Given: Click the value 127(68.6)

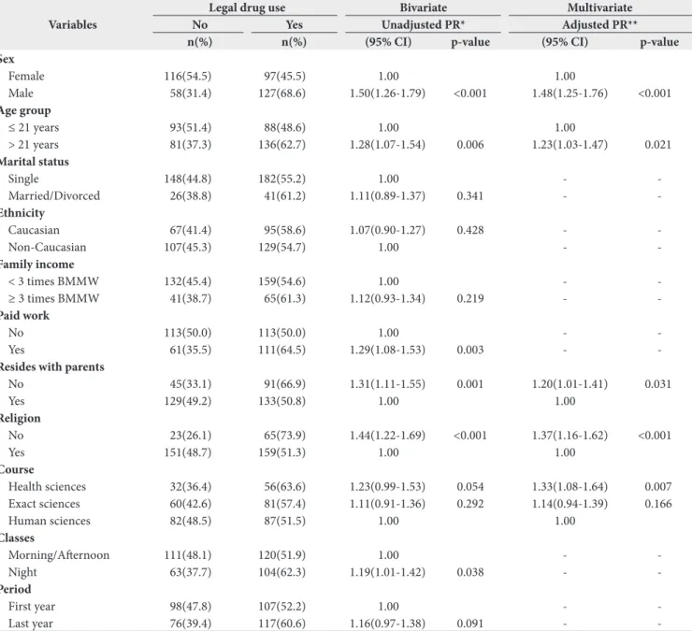Looking at the screenshot, I should 282,93.
